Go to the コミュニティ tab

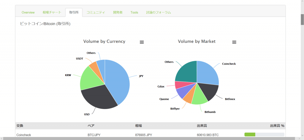click(x=96, y=12)
